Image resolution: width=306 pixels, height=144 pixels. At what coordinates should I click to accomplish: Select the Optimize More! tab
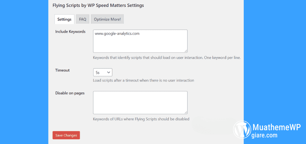point(107,19)
